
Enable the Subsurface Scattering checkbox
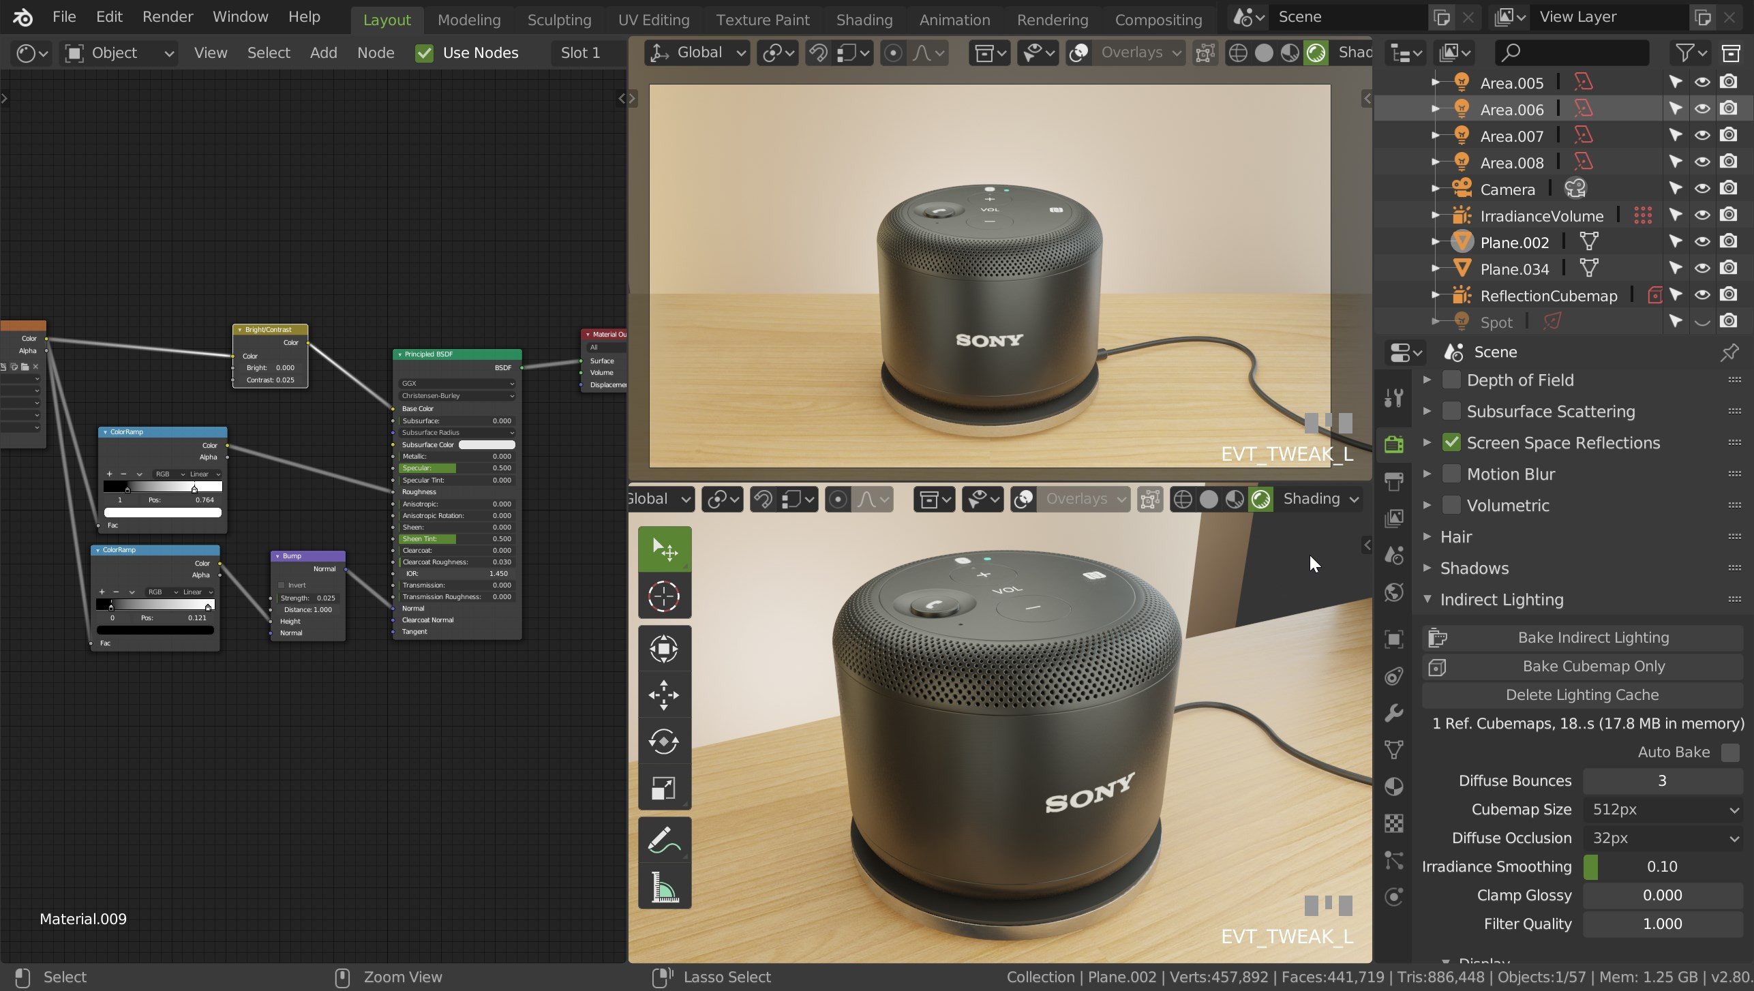1451,411
